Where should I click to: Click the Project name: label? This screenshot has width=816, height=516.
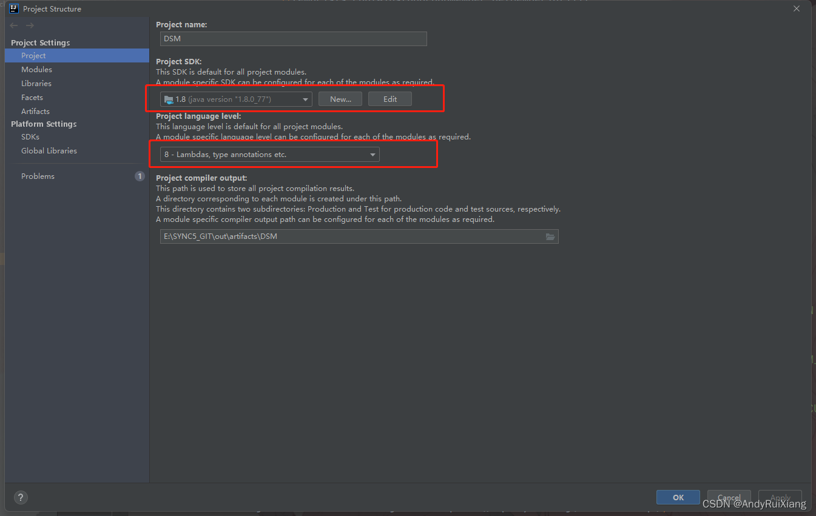pyautogui.click(x=181, y=25)
